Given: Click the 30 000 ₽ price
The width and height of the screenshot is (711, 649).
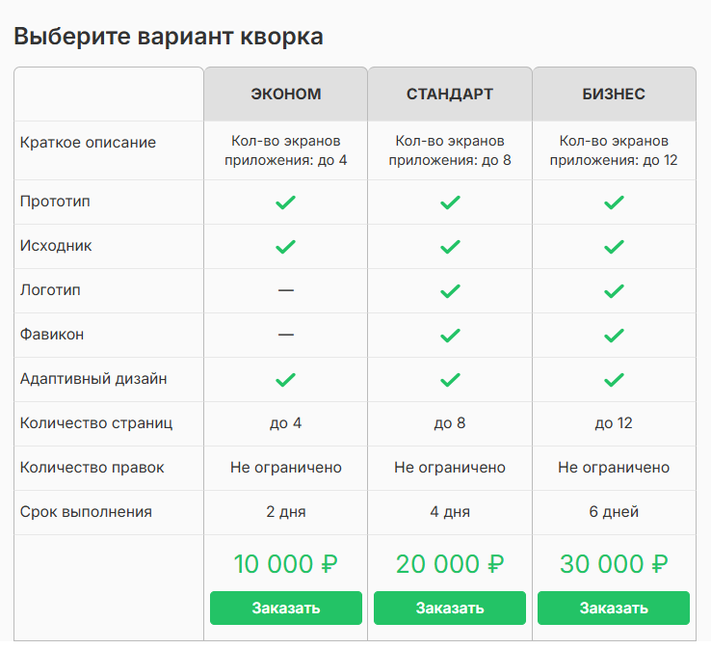Looking at the screenshot, I should point(614,564).
